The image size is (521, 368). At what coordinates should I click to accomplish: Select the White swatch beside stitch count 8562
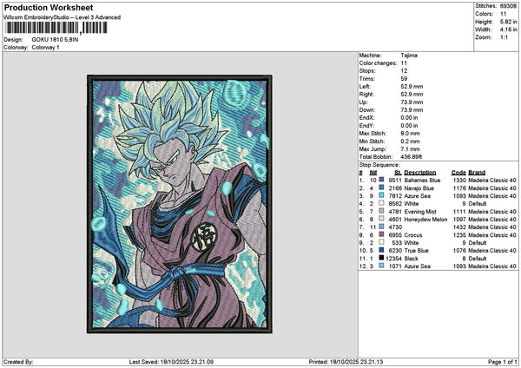(x=381, y=203)
